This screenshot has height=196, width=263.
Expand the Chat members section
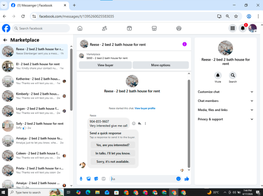(x=225, y=101)
